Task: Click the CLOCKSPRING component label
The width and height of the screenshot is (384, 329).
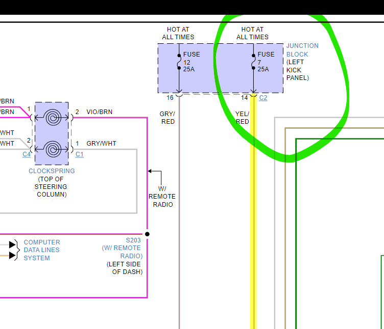Action: 52,171
